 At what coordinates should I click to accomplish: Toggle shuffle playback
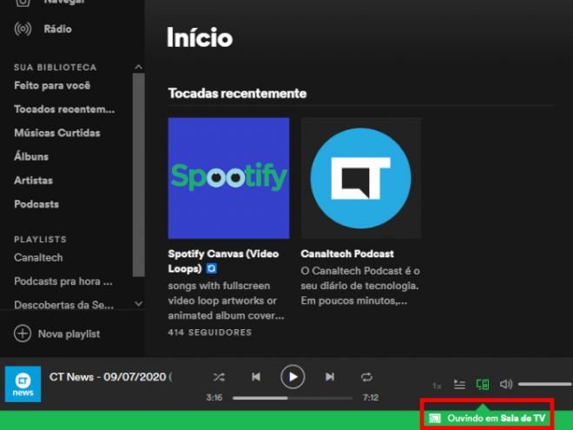pyautogui.click(x=219, y=377)
